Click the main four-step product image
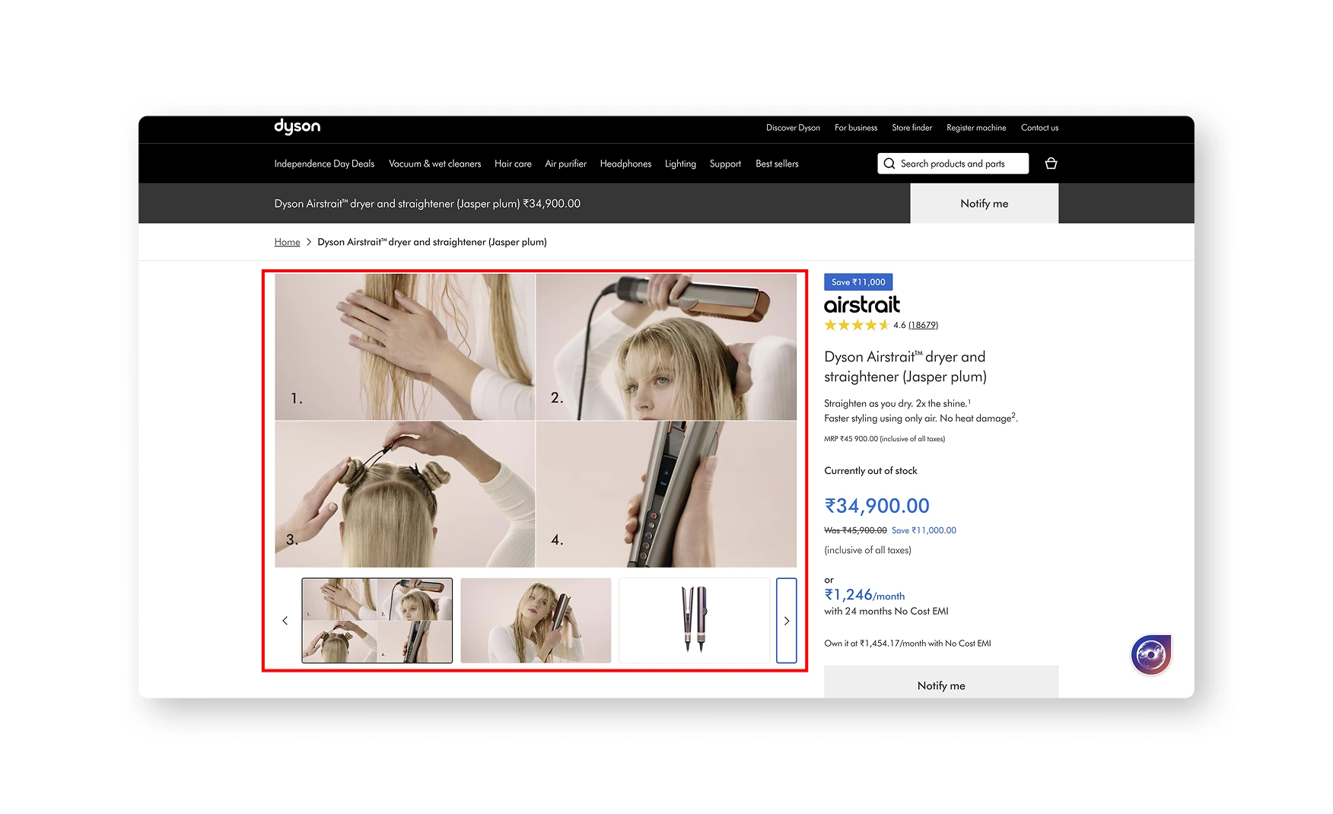The height and width of the screenshot is (814, 1333). pyautogui.click(x=536, y=421)
